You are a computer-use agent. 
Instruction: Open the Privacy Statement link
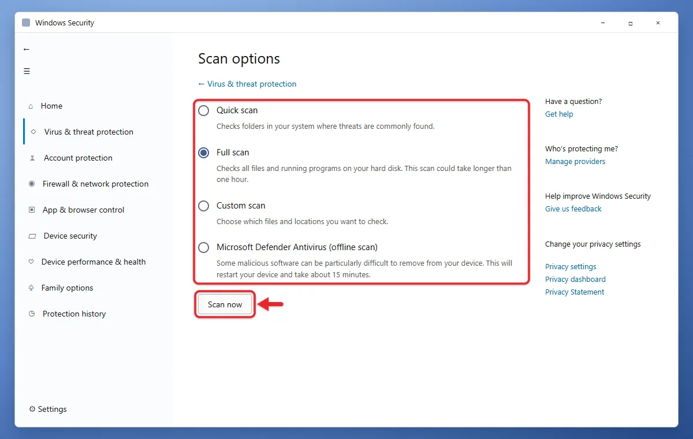coord(575,292)
